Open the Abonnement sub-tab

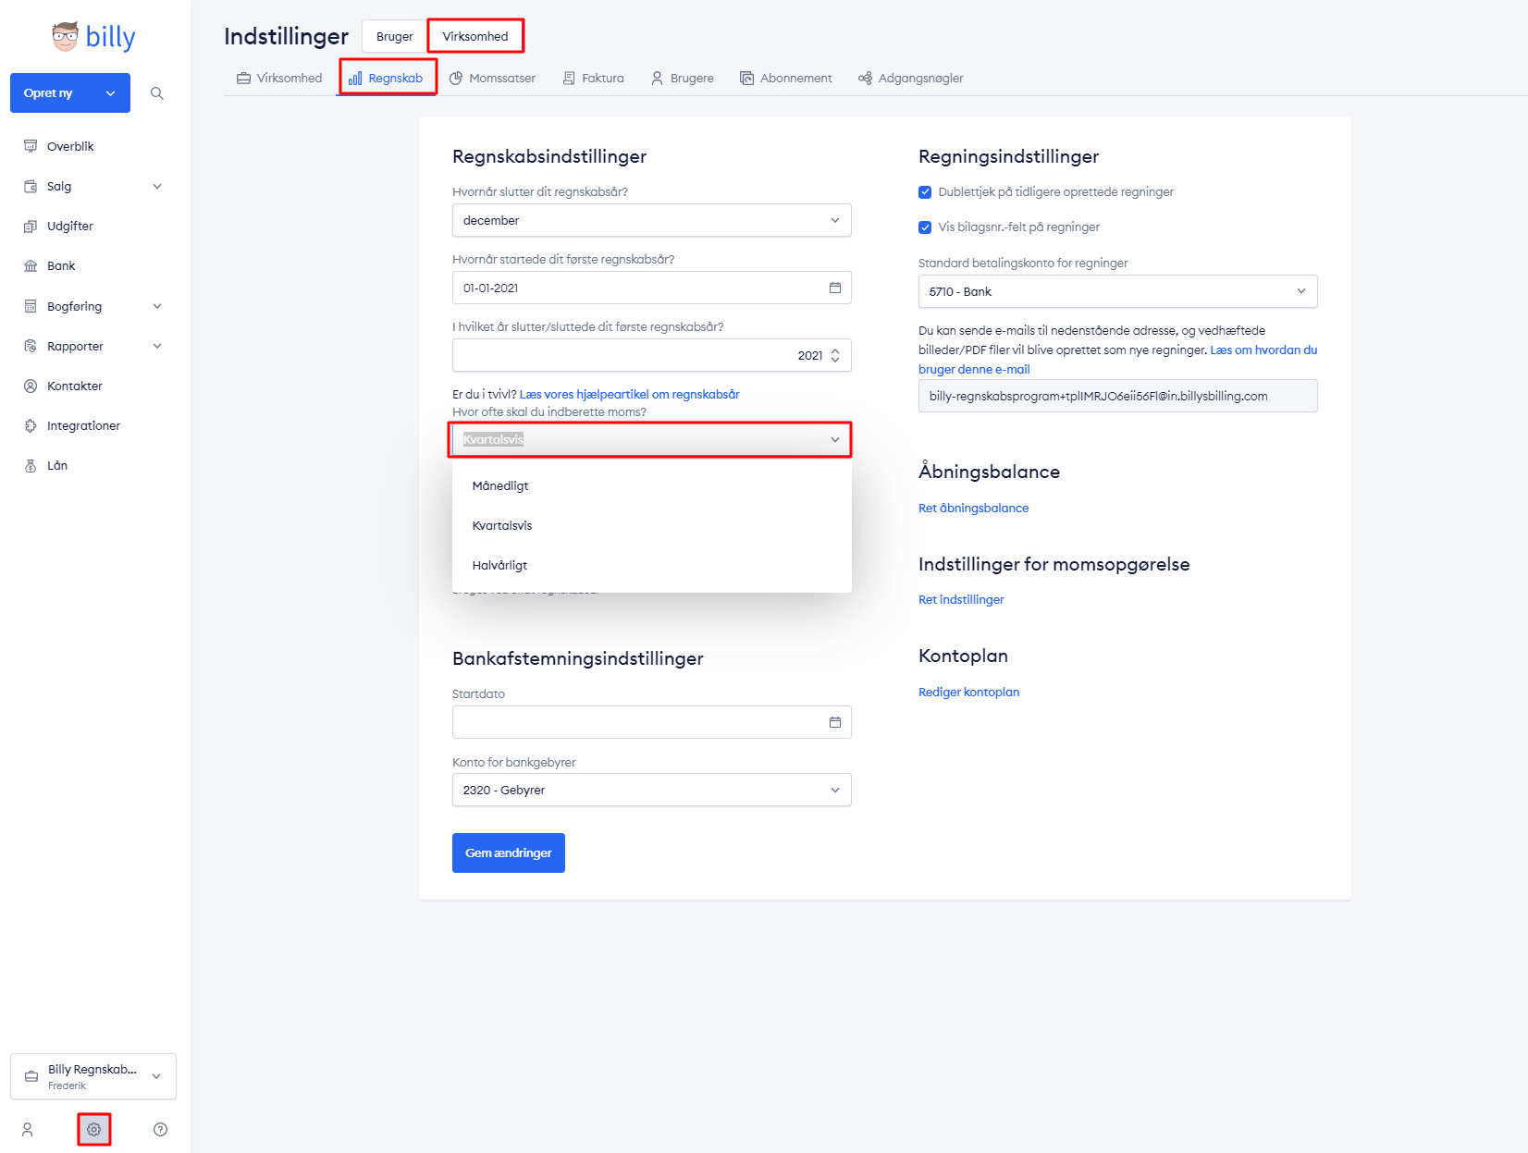point(786,79)
